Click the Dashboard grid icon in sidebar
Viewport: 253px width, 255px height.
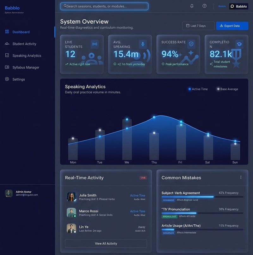pos(7,32)
